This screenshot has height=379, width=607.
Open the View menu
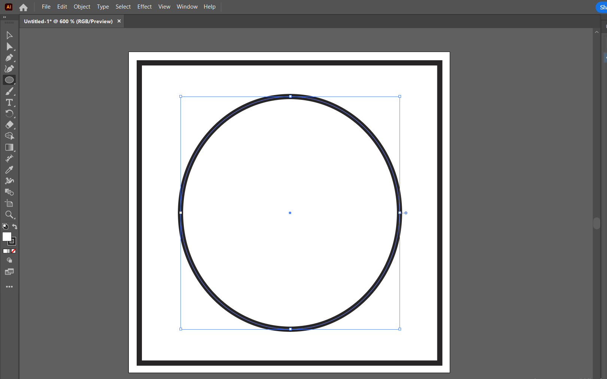[x=164, y=7]
